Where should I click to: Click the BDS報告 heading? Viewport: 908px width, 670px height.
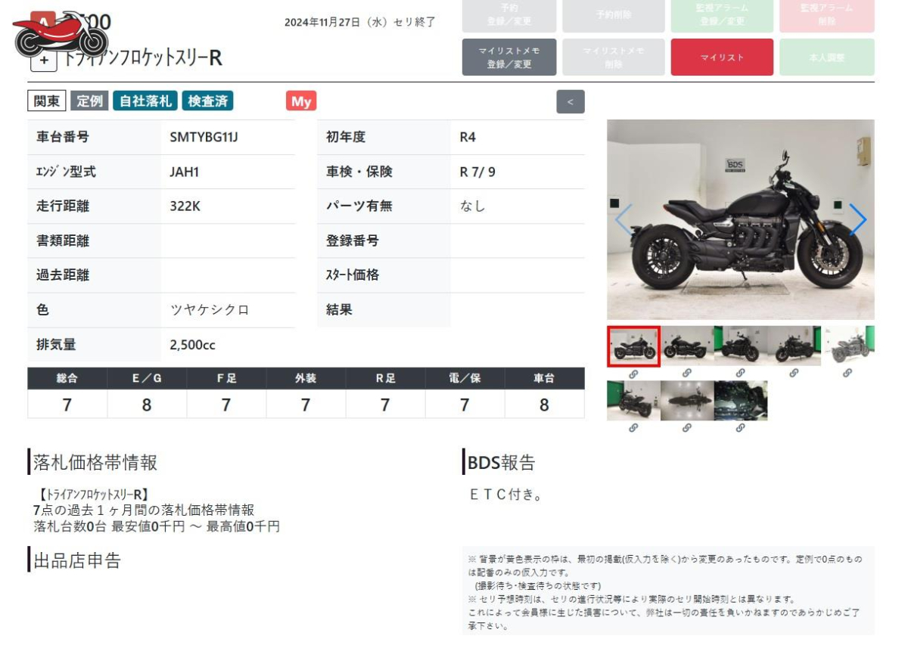click(x=501, y=462)
